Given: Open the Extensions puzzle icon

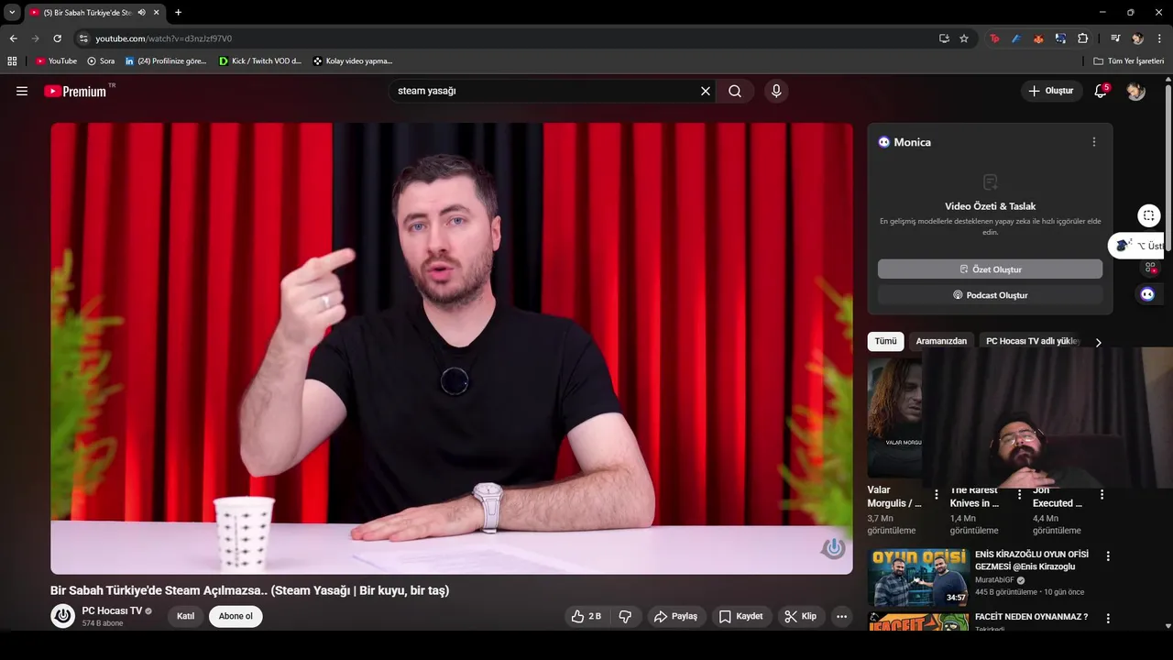Looking at the screenshot, I should [x=1083, y=38].
